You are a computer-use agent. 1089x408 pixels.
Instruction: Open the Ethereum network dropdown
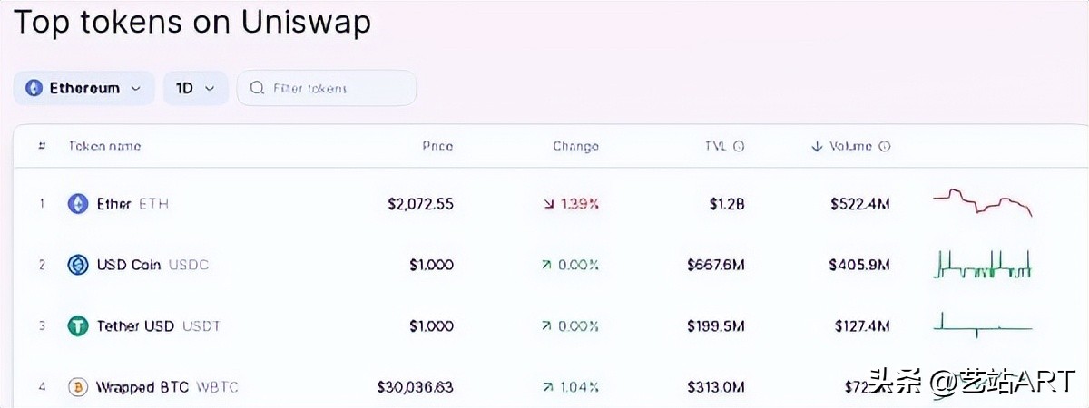84,88
